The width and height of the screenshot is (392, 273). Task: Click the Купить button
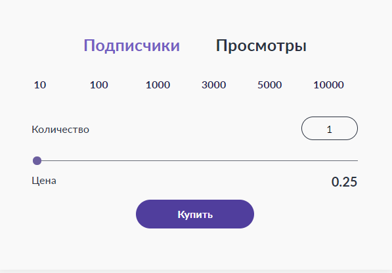point(195,214)
